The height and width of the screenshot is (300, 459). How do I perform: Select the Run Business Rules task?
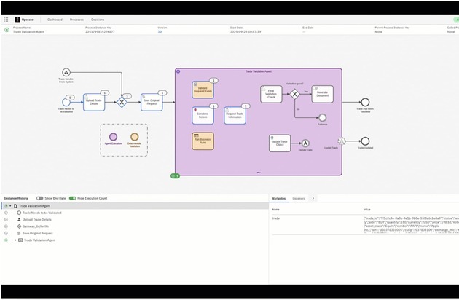pyautogui.click(x=203, y=141)
